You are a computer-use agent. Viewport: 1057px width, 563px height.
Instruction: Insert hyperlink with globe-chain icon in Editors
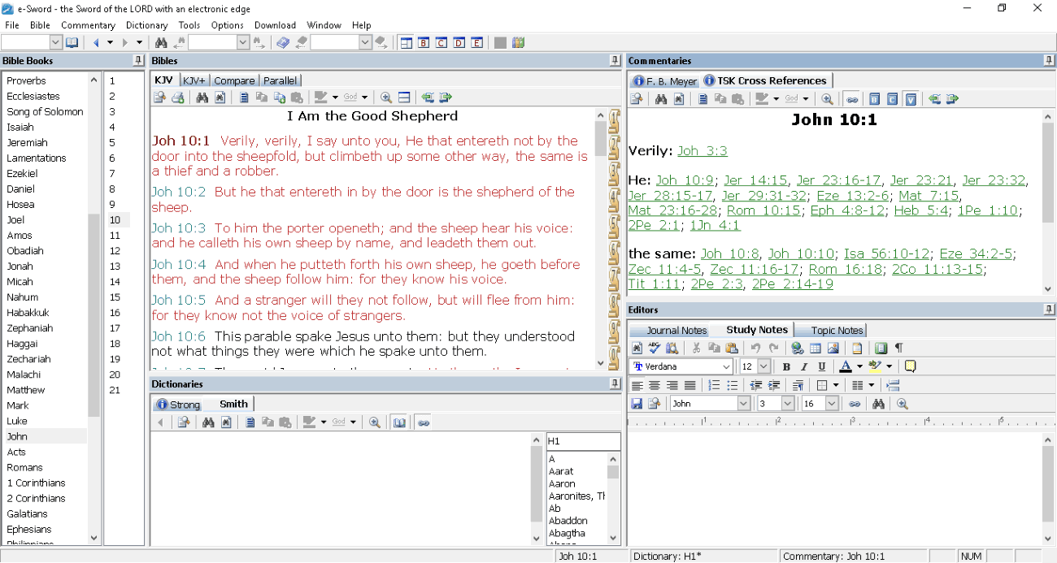(798, 348)
